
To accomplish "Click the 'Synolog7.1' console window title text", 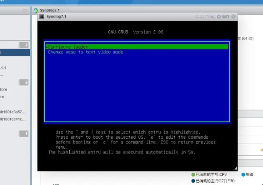I will tap(56, 16).
